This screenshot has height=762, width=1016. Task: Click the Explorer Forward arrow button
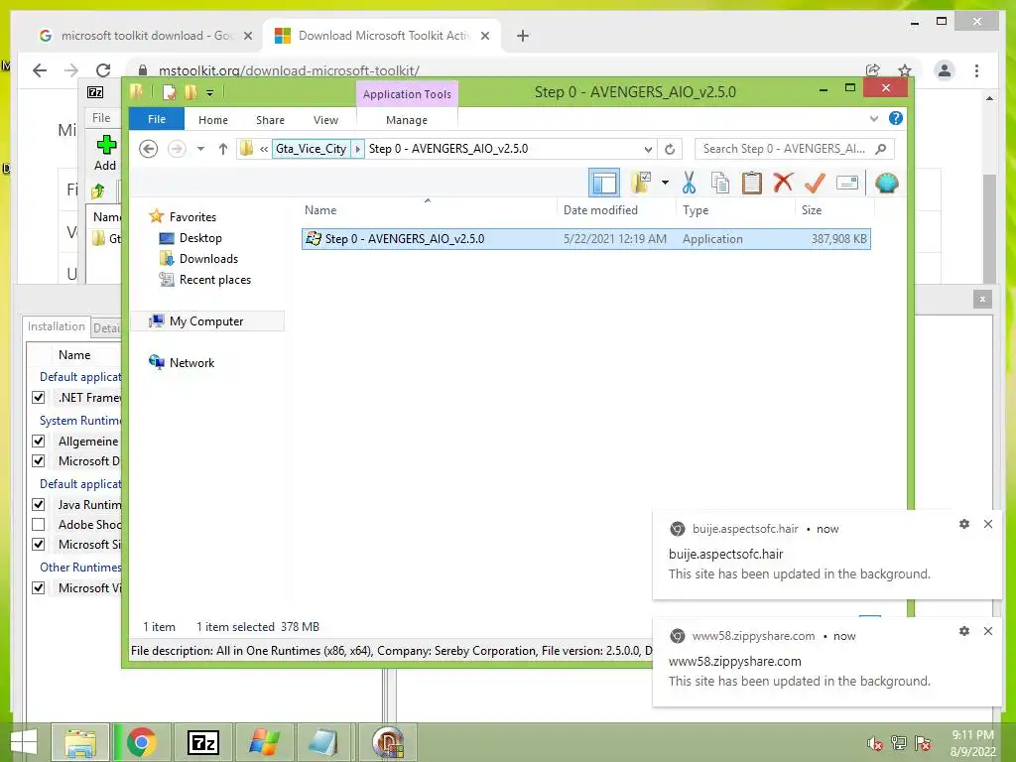177,149
